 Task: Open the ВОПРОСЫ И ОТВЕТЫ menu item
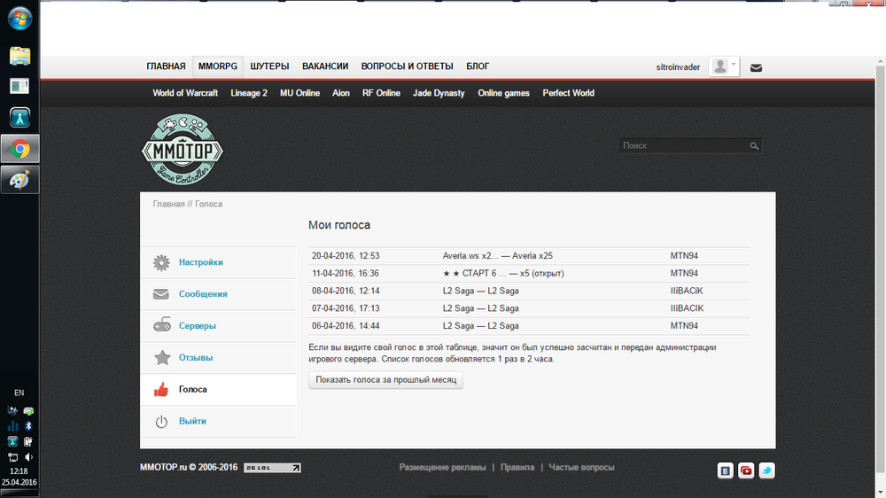pos(407,66)
